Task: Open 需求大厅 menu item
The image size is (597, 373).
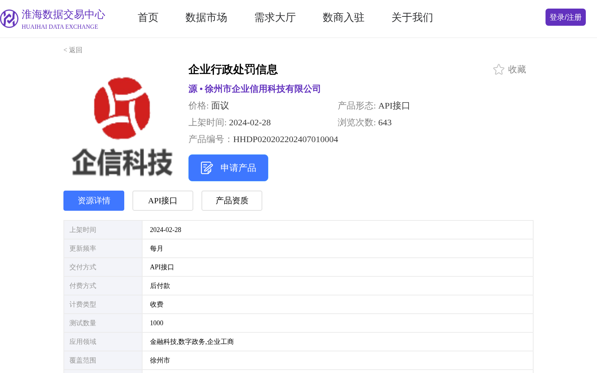Action: coord(275,17)
